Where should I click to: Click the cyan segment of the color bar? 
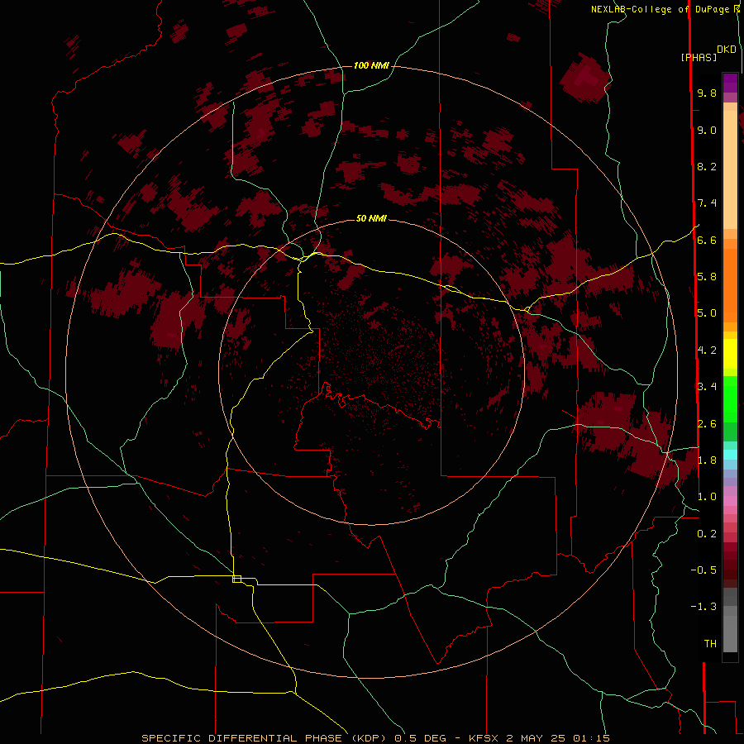(730, 455)
